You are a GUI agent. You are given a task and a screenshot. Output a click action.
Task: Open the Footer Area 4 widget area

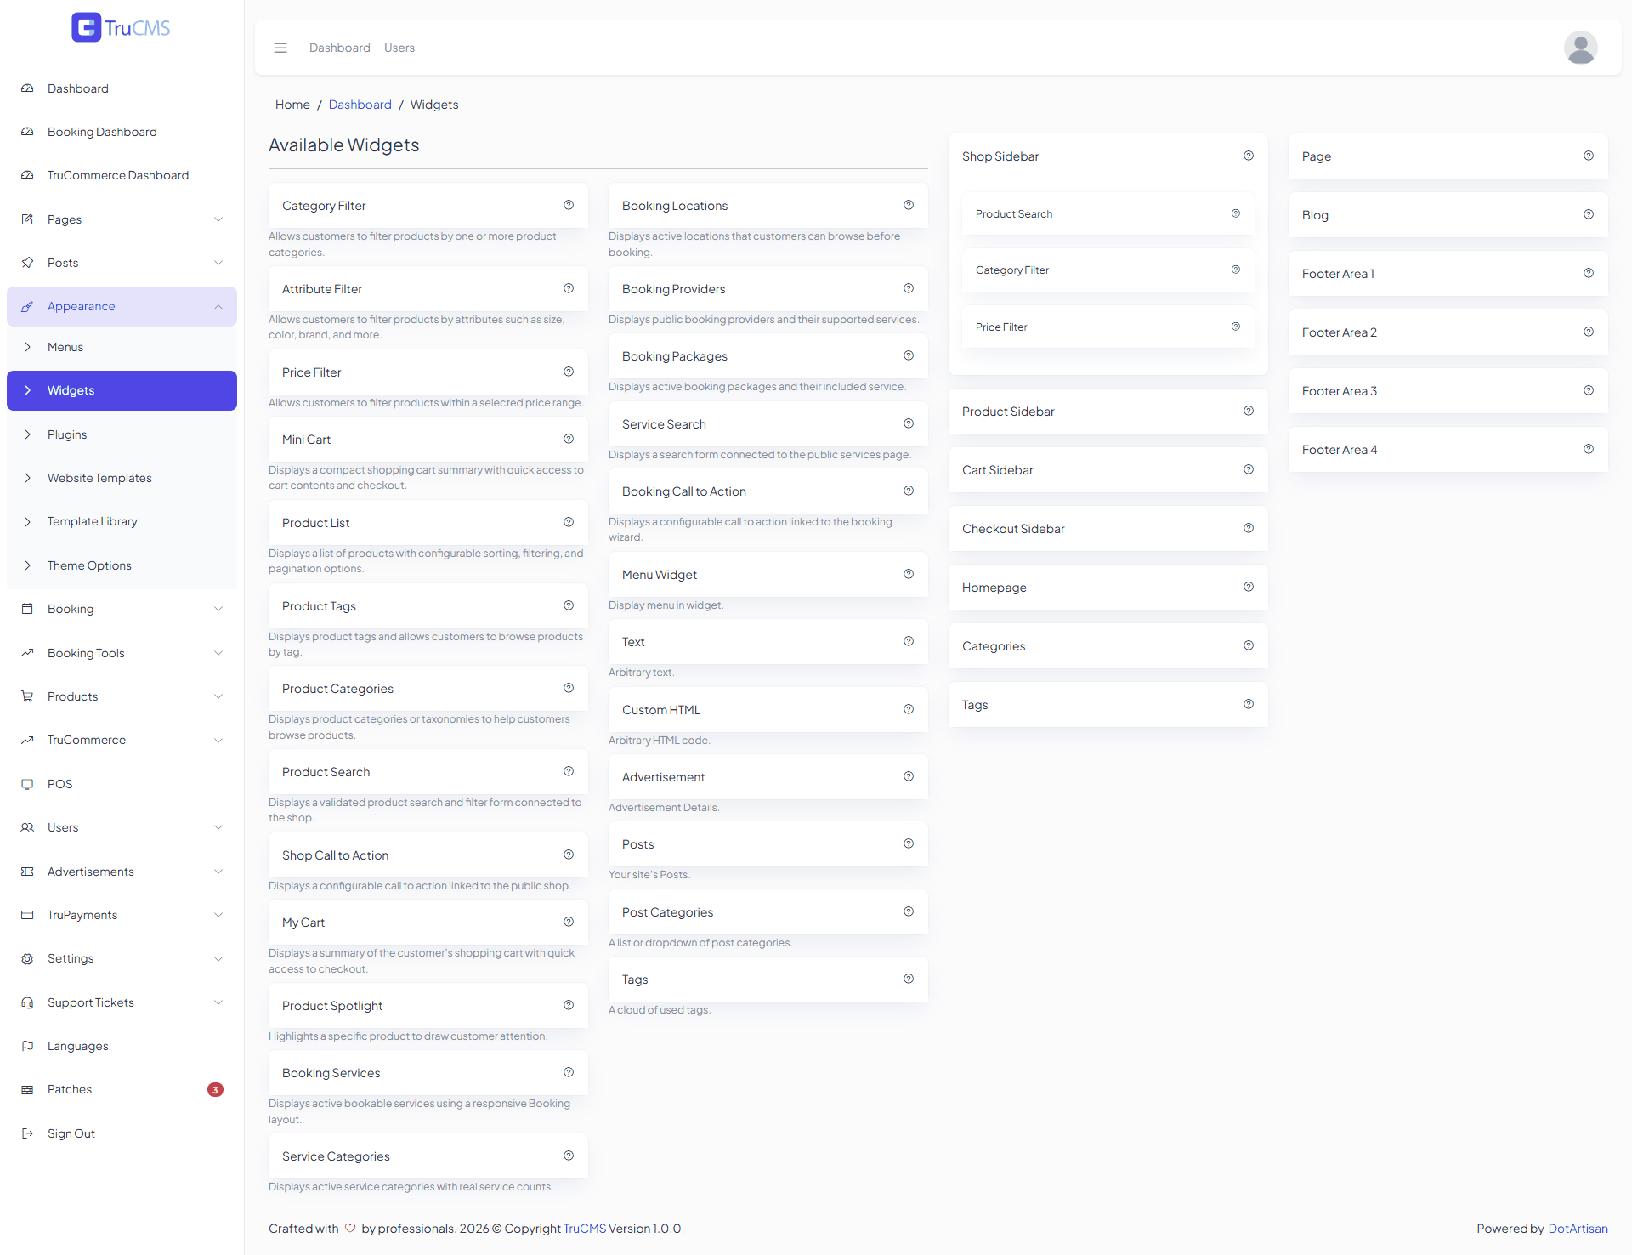coord(1448,450)
